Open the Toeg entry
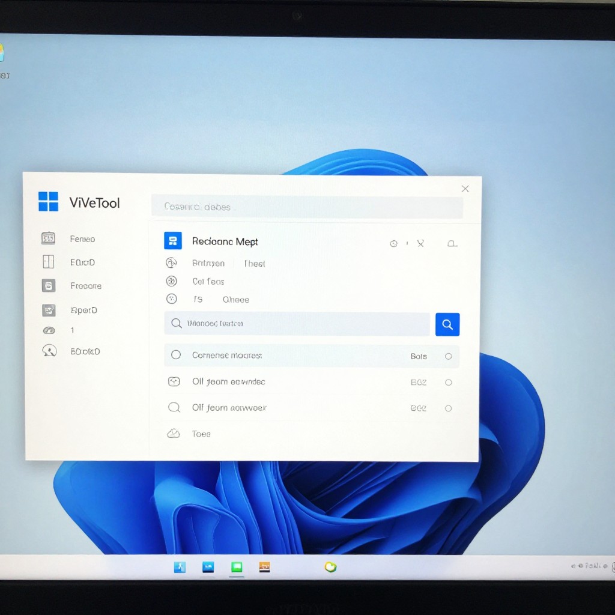The width and height of the screenshot is (615, 615). (x=201, y=434)
